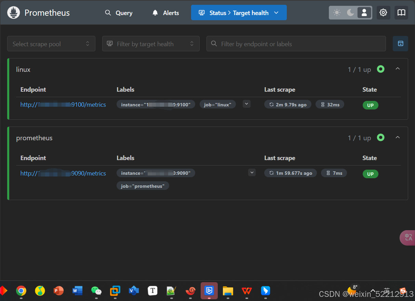Screen dimensions: 415x301
Task: Click the Prometheus logo in the header
Action: coord(13,12)
